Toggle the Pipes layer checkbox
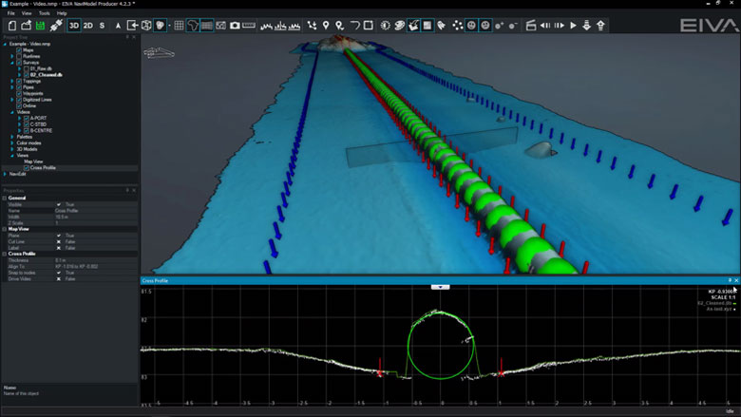Image resolution: width=741 pixels, height=417 pixels. point(19,87)
